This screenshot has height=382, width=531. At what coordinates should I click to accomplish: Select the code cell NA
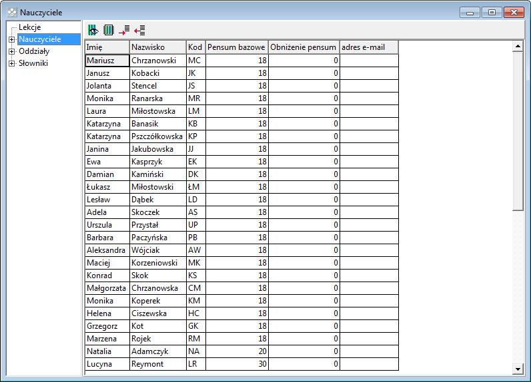[x=195, y=351]
